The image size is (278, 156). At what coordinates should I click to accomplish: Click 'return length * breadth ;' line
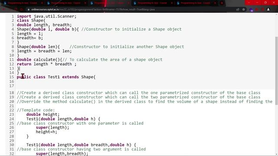pos(46,64)
